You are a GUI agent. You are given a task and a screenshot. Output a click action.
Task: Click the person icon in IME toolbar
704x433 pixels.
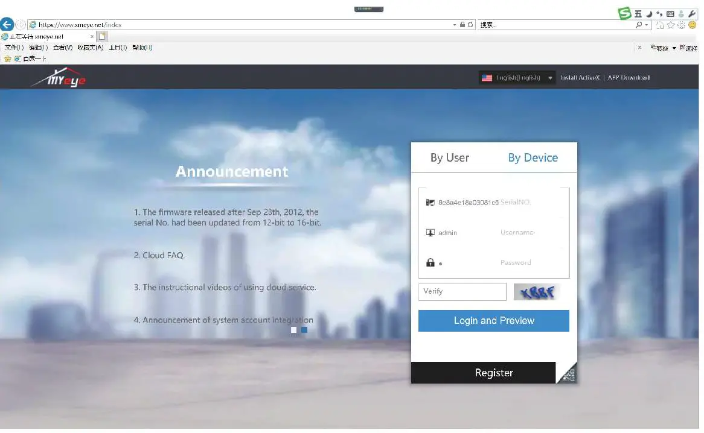tap(681, 14)
